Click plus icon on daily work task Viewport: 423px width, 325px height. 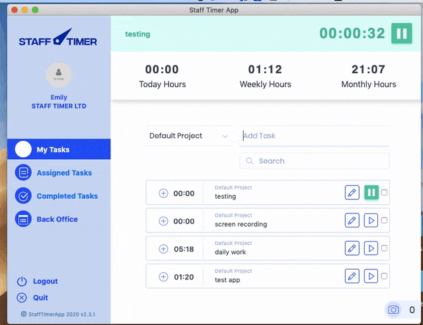pos(163,248)
